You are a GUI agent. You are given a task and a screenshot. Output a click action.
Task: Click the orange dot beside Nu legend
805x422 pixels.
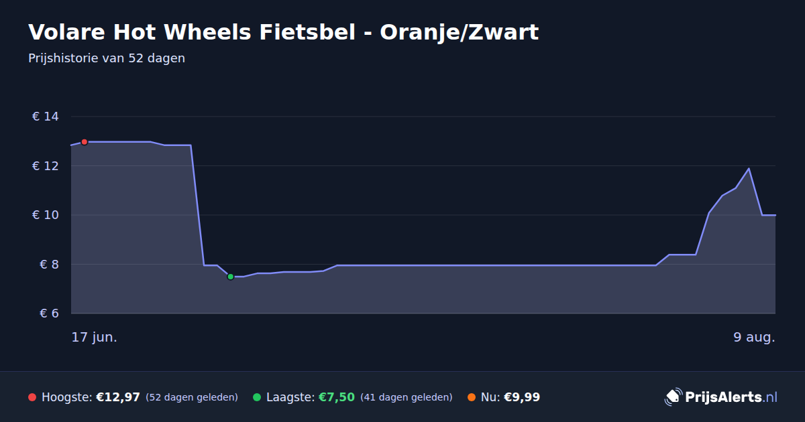[x=472, y=397]
